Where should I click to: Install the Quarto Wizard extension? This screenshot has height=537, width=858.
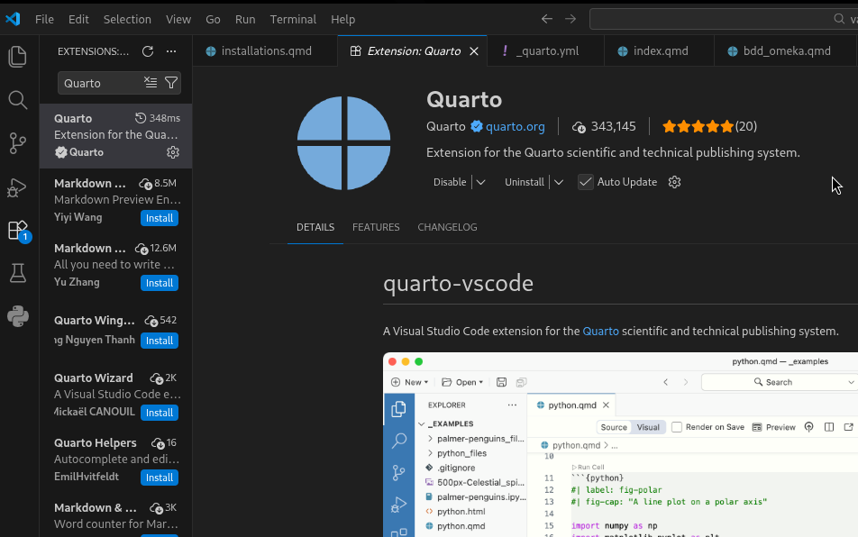coord(160,413)
